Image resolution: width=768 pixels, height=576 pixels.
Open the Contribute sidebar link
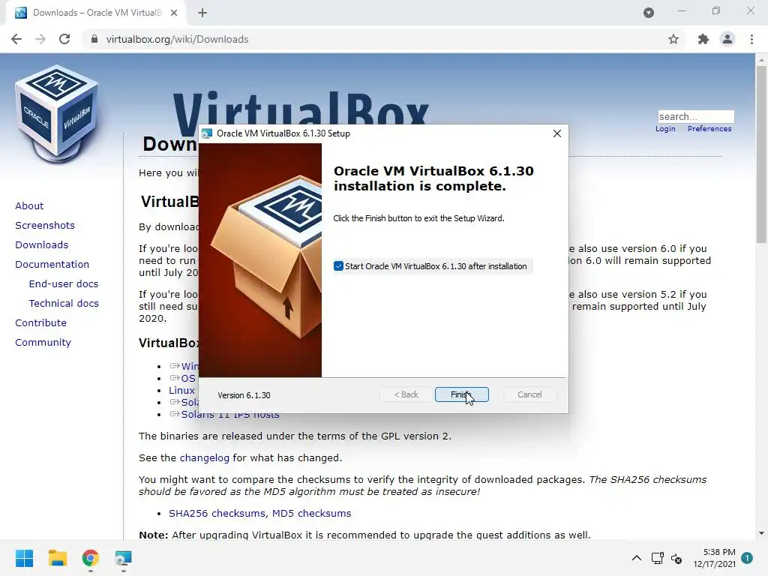coord(40,323)
